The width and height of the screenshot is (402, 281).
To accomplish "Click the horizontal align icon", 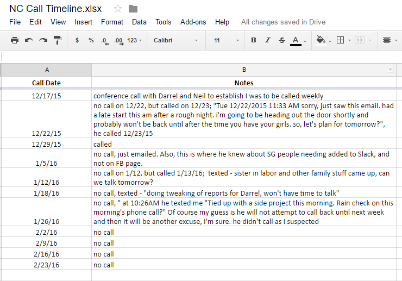I will click(x=387, y=40).
